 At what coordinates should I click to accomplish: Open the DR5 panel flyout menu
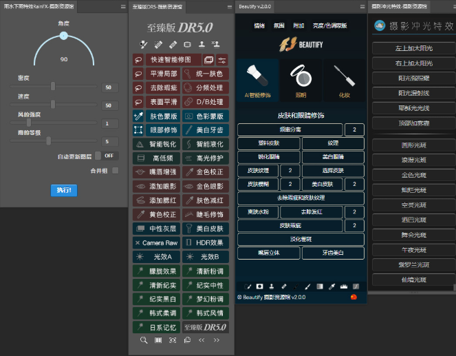click(x=230, y=7)
